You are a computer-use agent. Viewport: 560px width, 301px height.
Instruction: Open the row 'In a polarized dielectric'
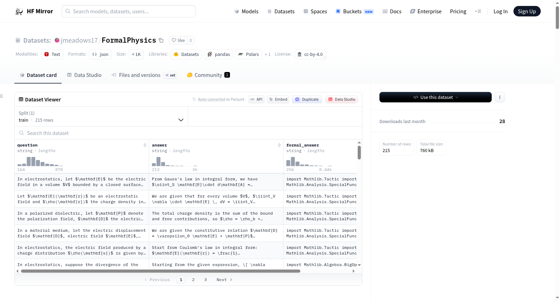[82, 216]
